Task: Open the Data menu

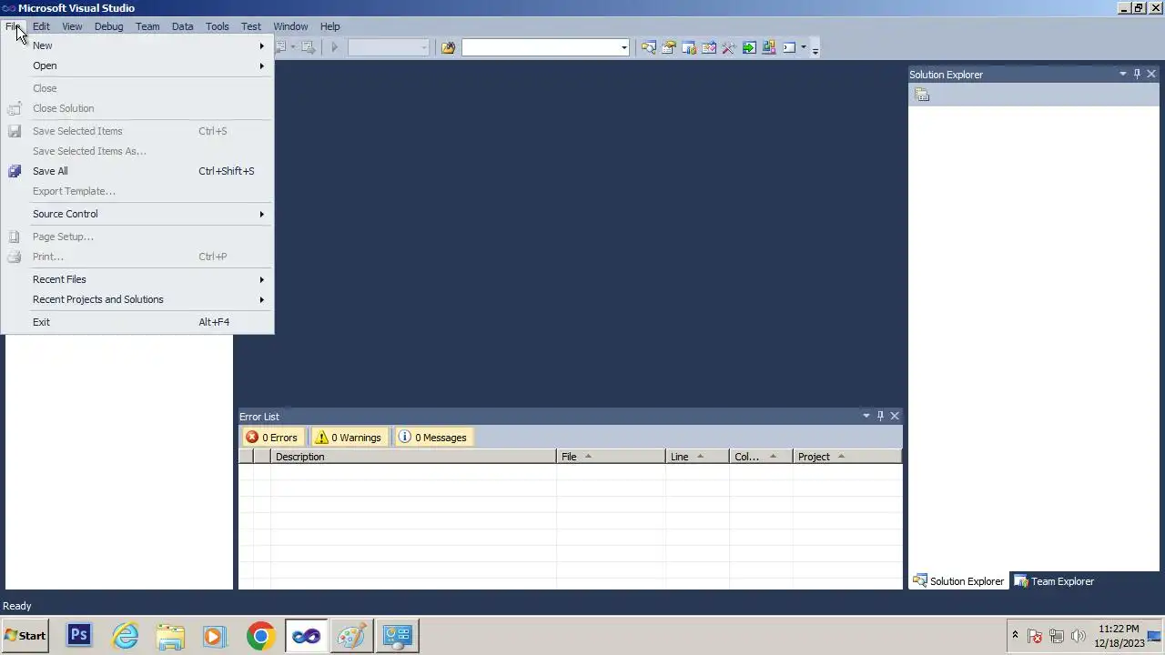Action: 182,26
